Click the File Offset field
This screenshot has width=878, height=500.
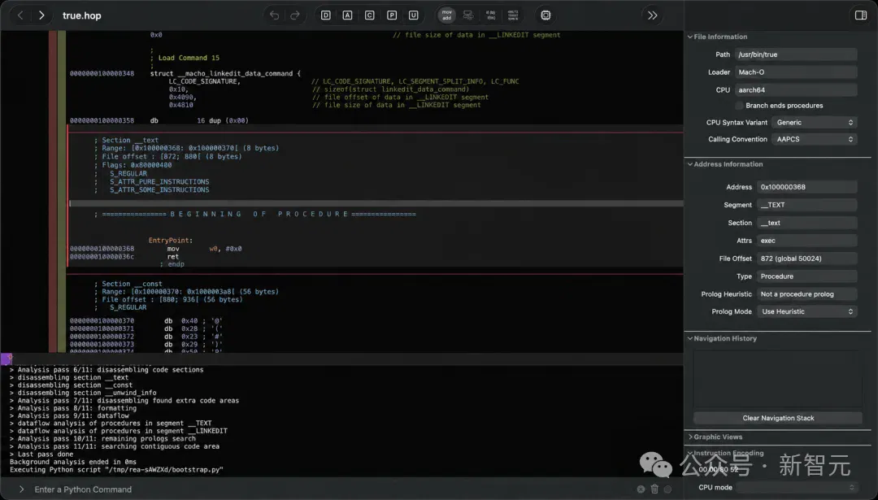coord(807,258)
